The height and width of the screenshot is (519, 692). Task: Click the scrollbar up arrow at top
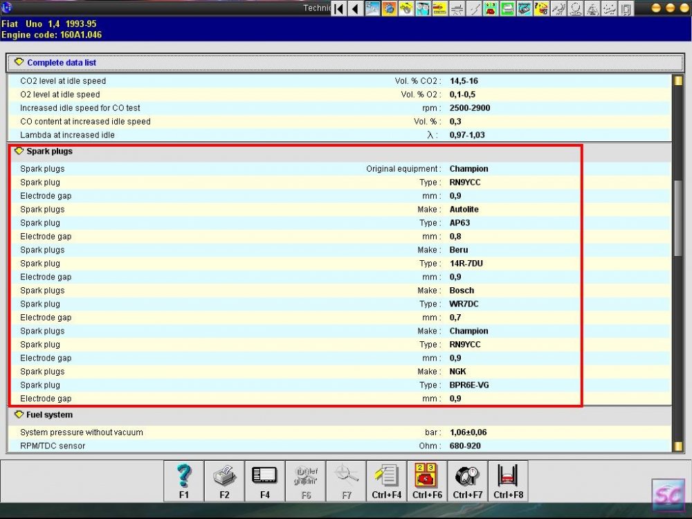[678, 80]
